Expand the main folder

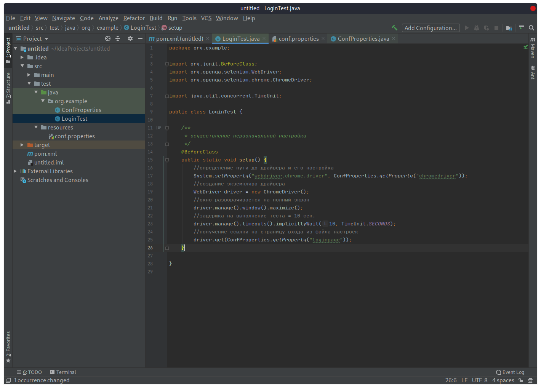tap(29, 75)
